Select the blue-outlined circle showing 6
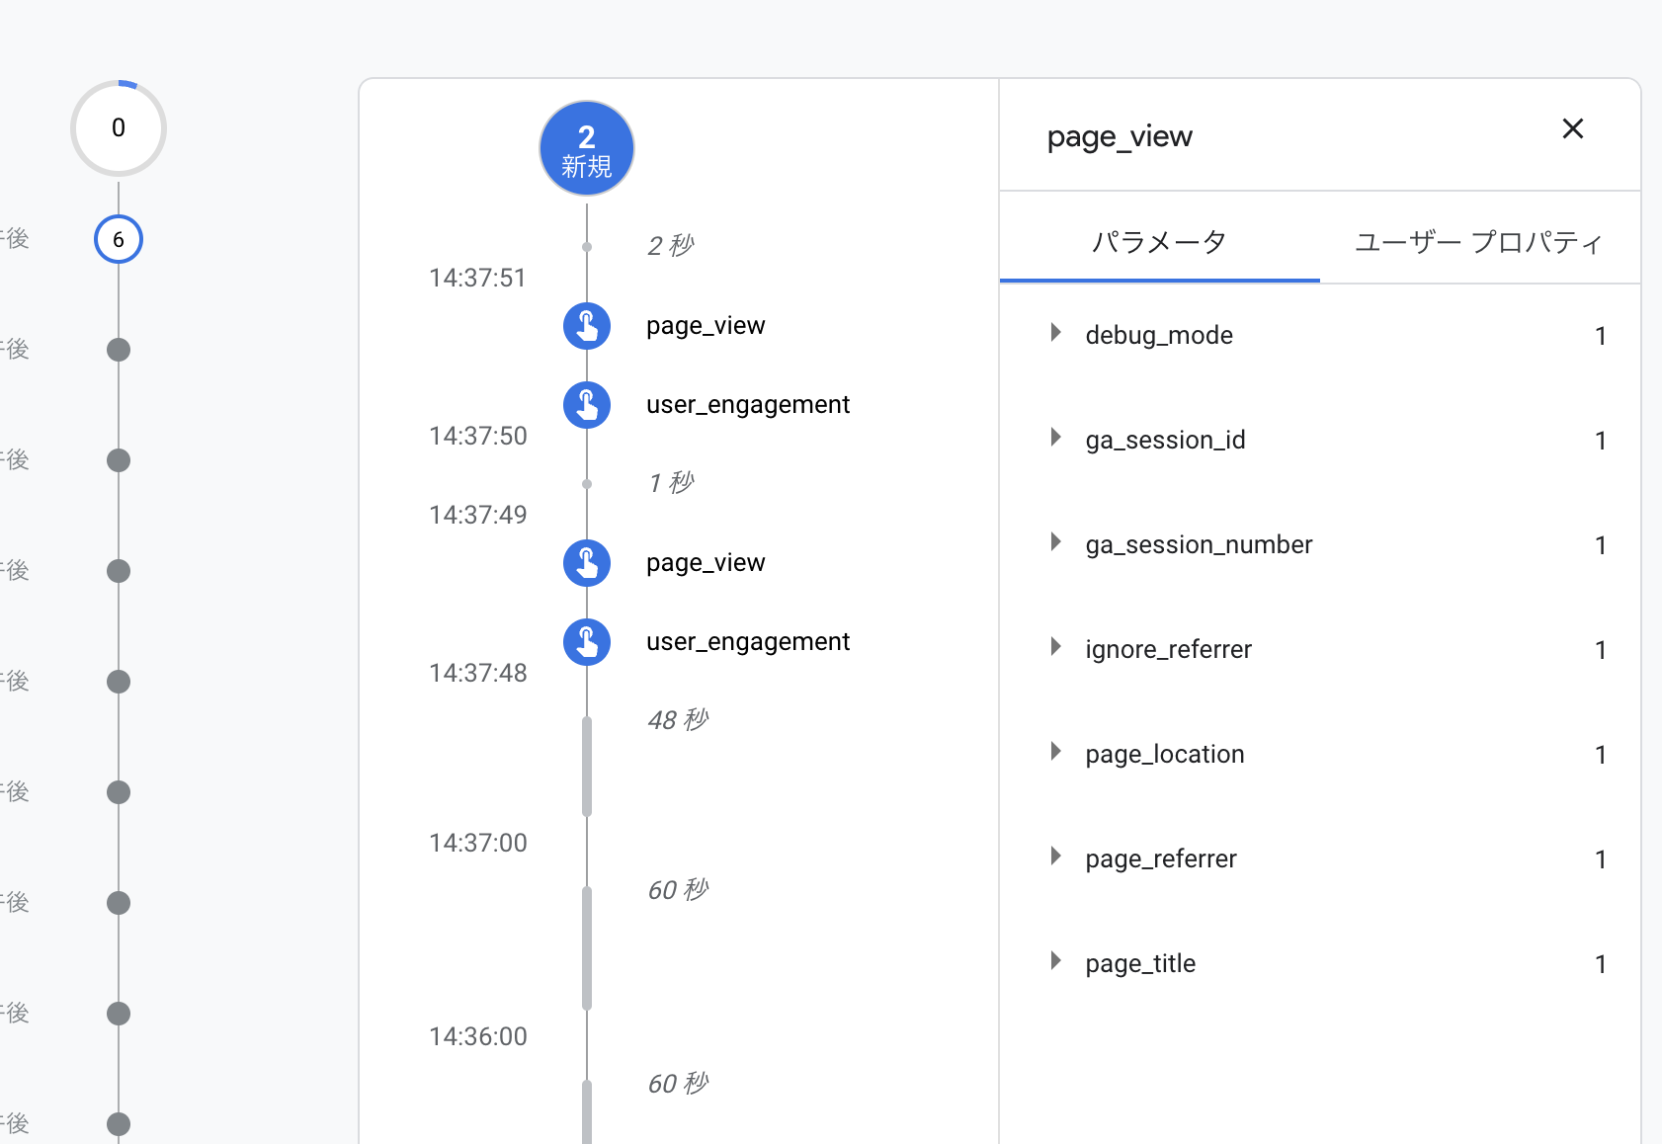This screenshot has width=1662, height=1144. pos(119,239)
